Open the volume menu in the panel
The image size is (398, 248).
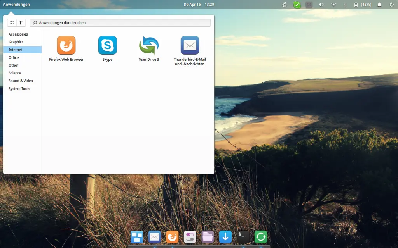320,5
